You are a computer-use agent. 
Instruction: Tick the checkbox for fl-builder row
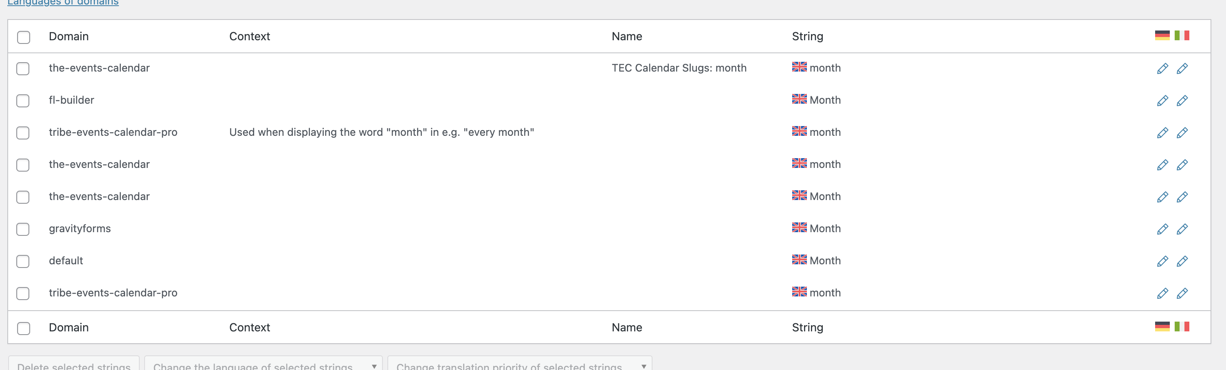[23, 101]
